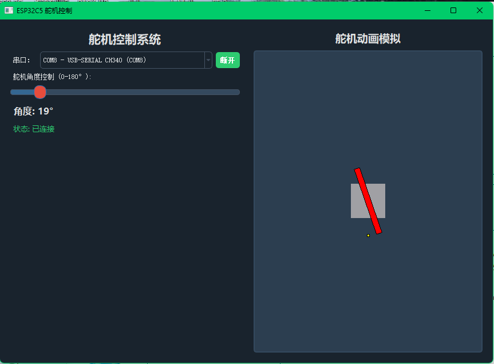
Task: Click the 舵机控制系统 heading
Action: pos(125,39)
